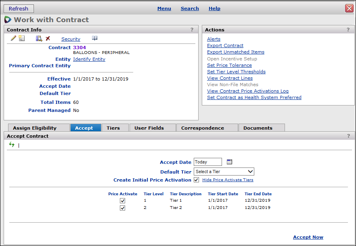This screenshot has height=246, width=356.
Task: Toggle Price Activate checkbox for Tier 2
Action: pos(122,208)
